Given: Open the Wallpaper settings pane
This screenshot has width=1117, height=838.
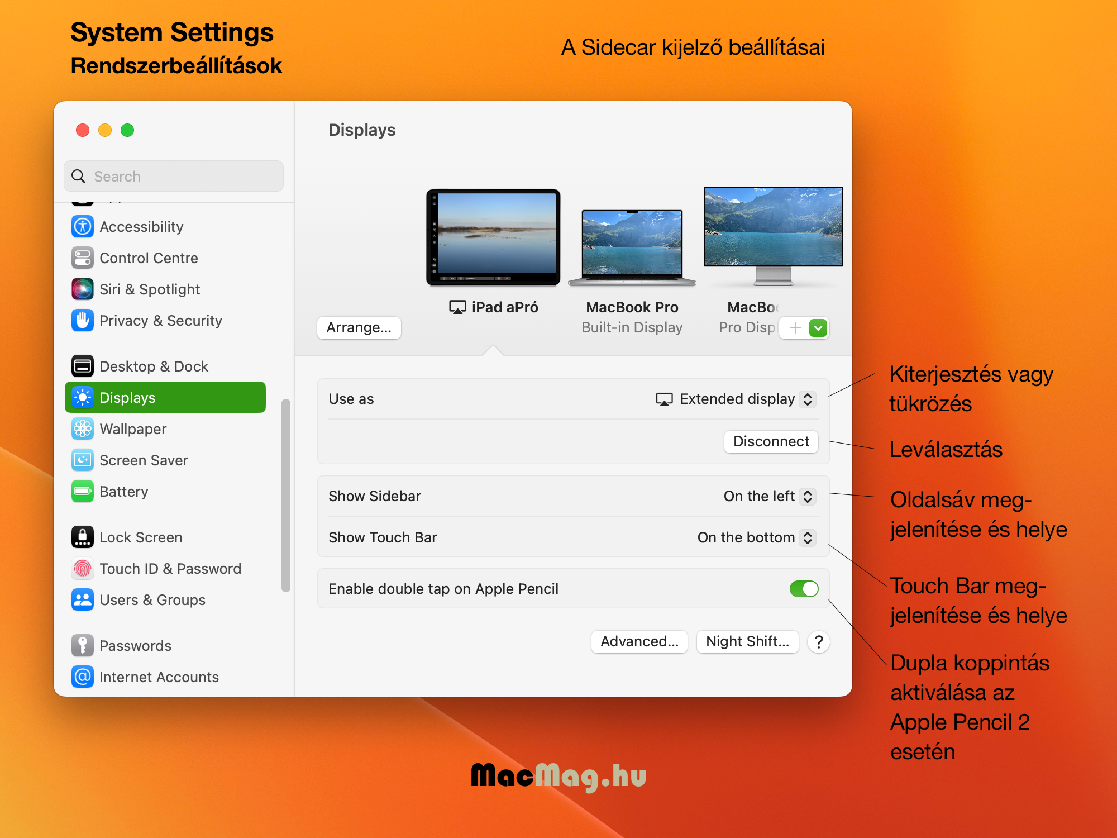Looking at the screenshot, I should coord(165,429).
